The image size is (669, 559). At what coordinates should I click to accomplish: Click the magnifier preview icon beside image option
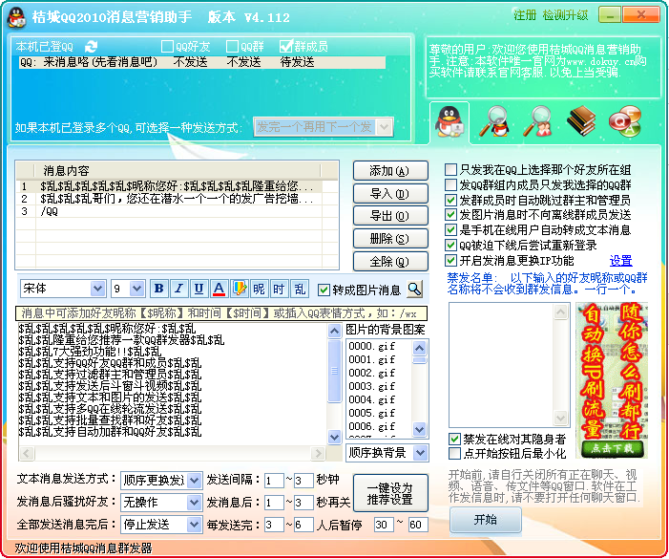(x=414, y=289)
